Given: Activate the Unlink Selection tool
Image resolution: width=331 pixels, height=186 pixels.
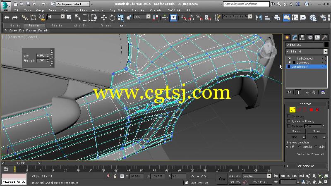Looking at the screenshot, I should click(x=33, y=18).
